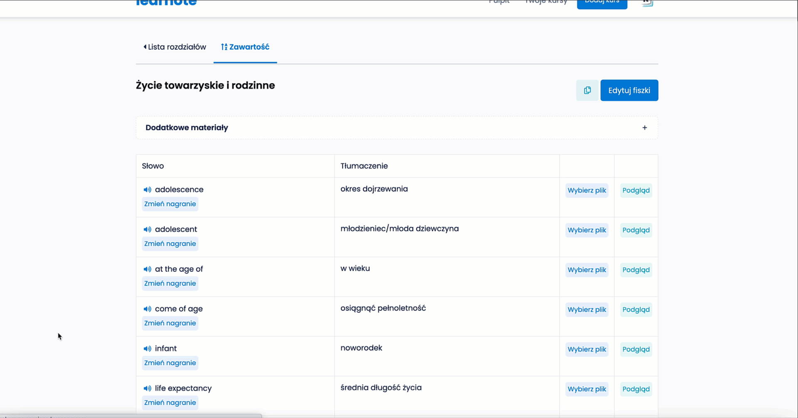Play audio for the word adolescence
This screenshot has width=798, height=418.
pos(147,190)
